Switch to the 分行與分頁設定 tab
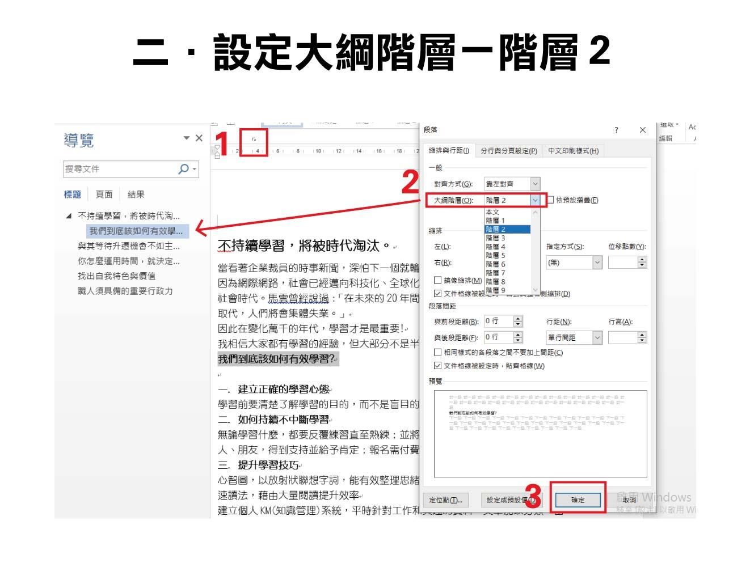The width and height of the screenshot is (750, 567). [509, 151]
